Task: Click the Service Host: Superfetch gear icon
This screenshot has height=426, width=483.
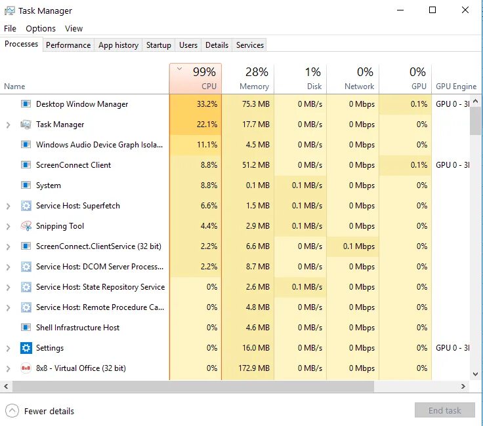Action: tap(26, 206)
